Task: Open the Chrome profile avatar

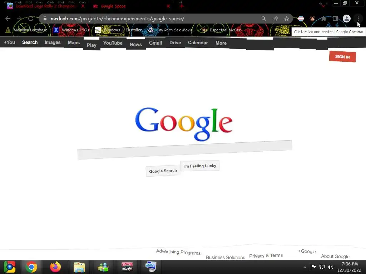Action: pos(347,19)
